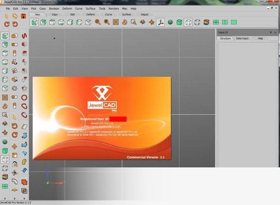The width and height of the screenshot is (280, 205).
Task: Open a file with the folder icon
Action: click(15, 16)
